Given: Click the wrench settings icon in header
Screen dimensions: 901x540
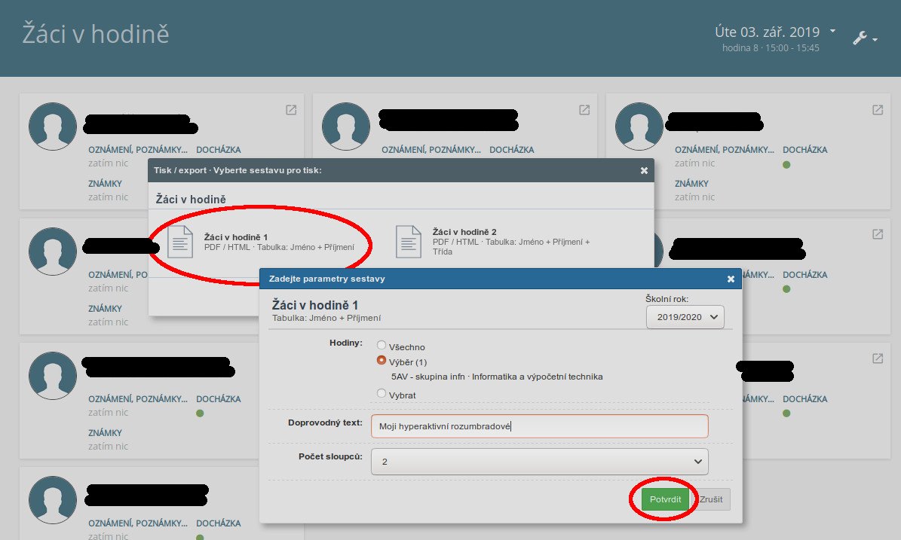Looking at the screenshot, I should pos(861,38).
